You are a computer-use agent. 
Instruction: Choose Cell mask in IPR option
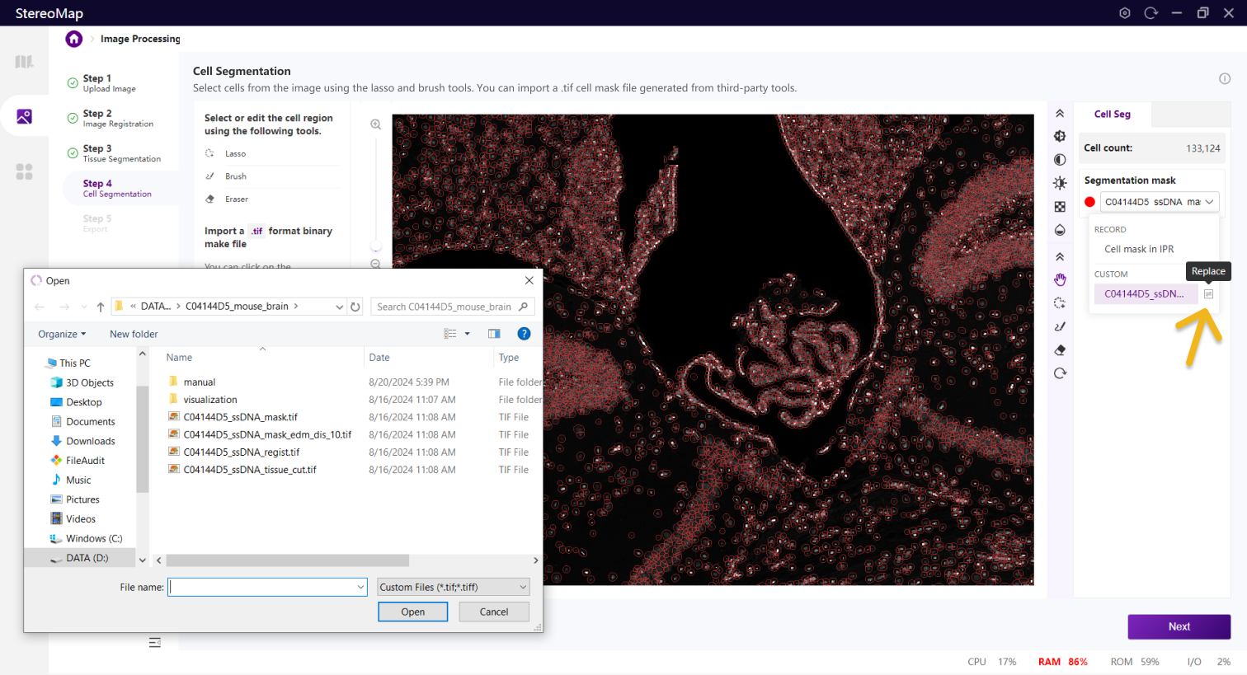point(1139,249)
